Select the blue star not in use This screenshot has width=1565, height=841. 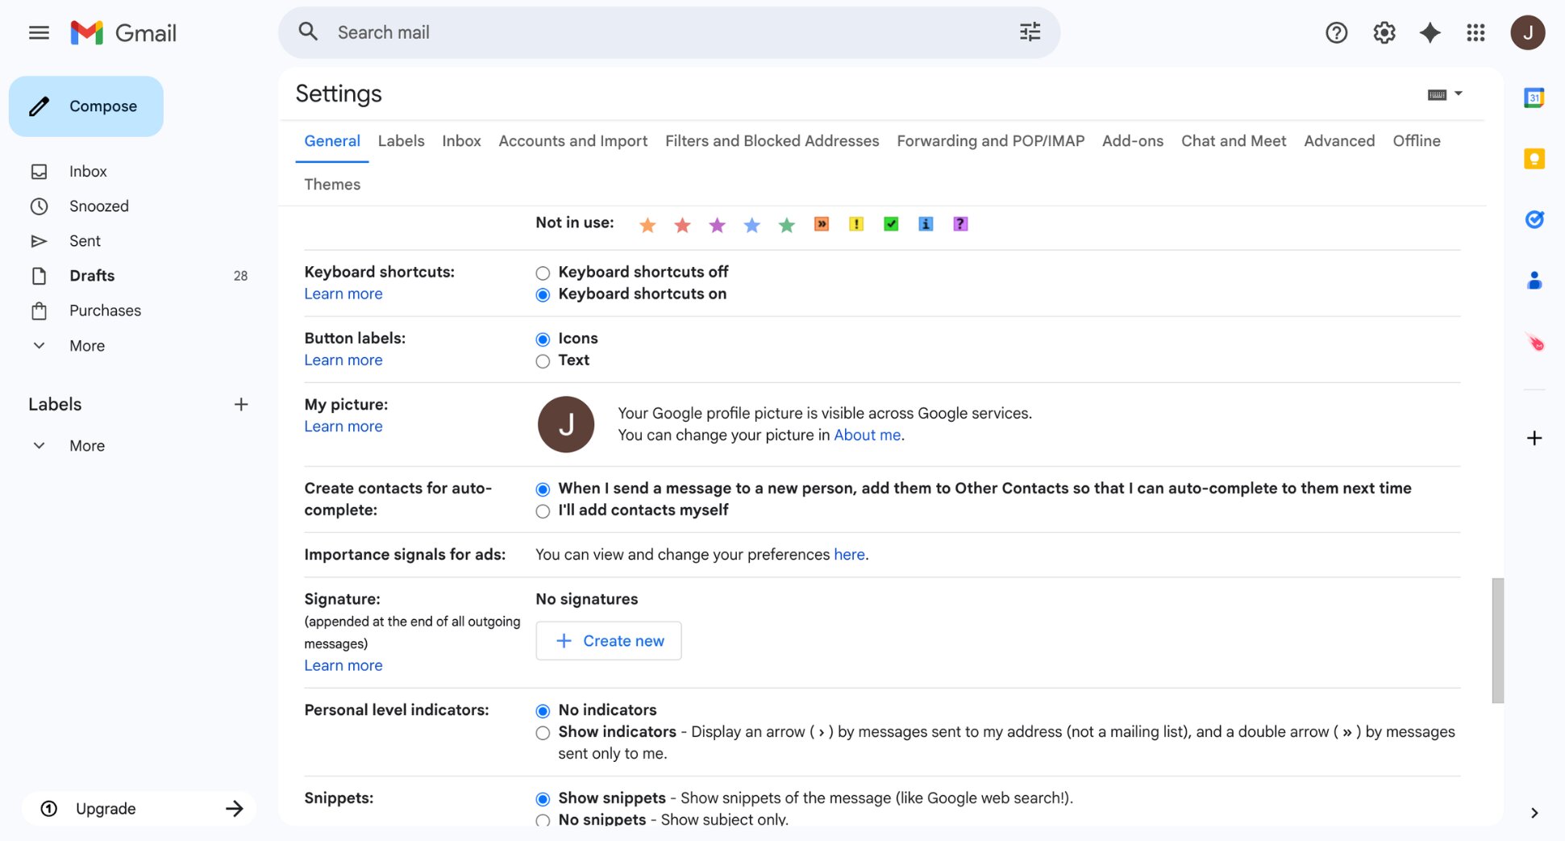pyautogui.click(x=751, y=225)
